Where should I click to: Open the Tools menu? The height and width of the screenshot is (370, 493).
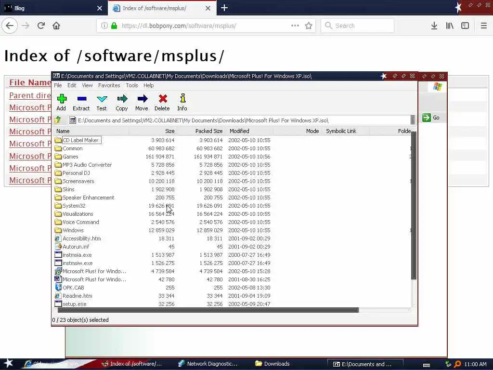tap(132, 85)
